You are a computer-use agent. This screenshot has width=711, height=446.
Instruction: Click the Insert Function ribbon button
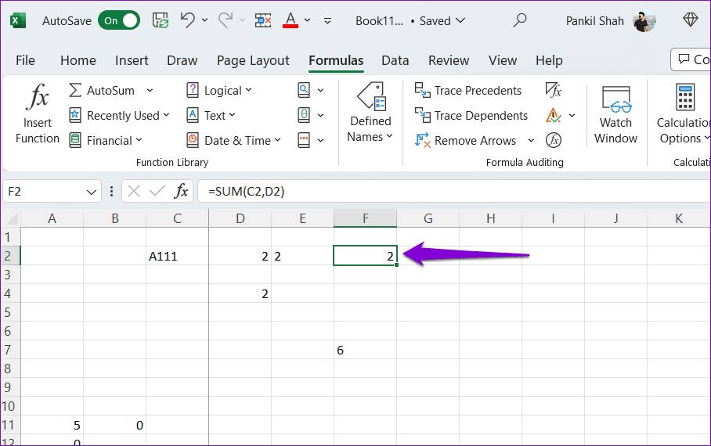pos(37,113)
